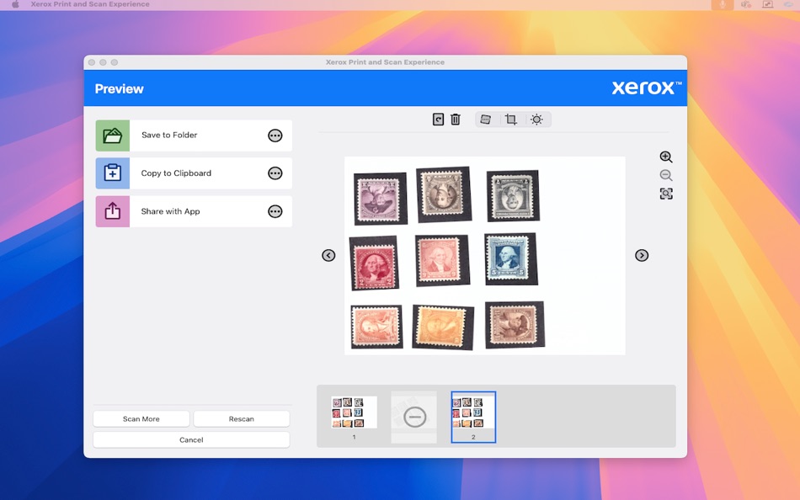Click the Cancel button

[191, 439]
